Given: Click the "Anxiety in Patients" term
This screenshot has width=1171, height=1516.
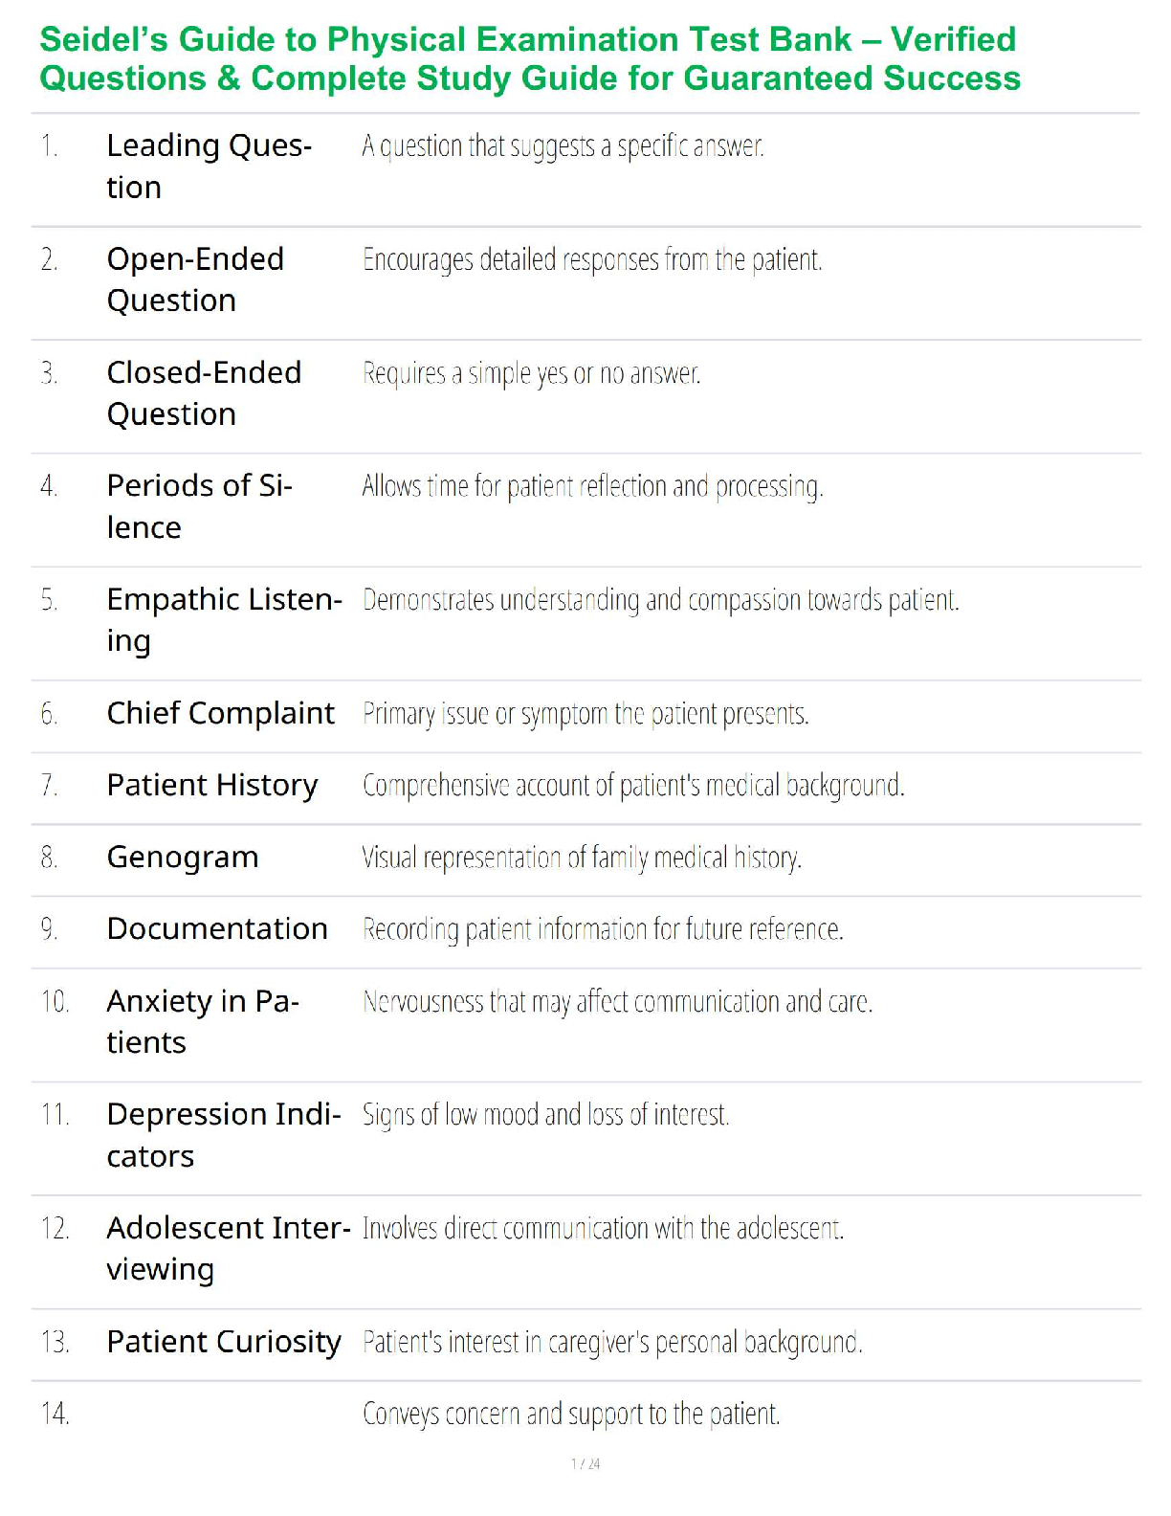Looking at the screenshot, I should click(x=203, y=1021).
